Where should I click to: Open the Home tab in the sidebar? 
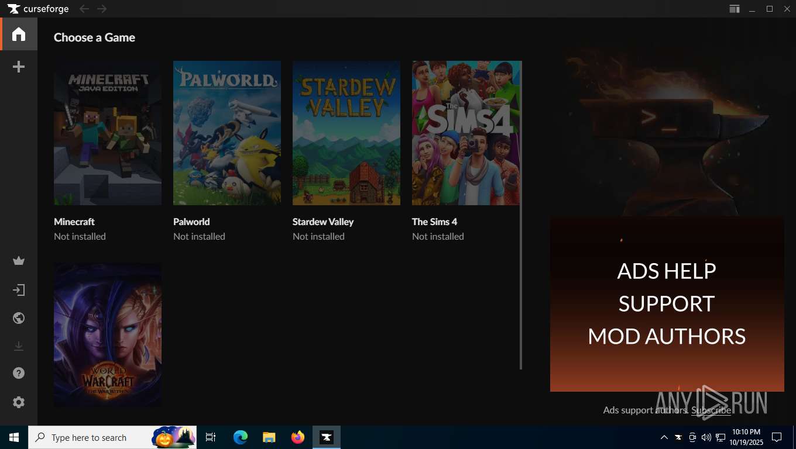[19, 34]
